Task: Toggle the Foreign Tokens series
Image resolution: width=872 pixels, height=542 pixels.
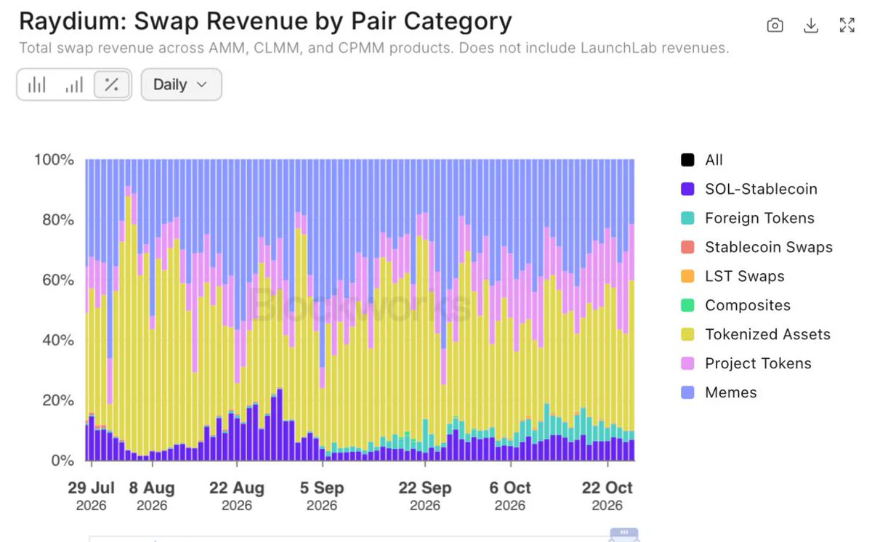Action: click(x=748, y=218)
